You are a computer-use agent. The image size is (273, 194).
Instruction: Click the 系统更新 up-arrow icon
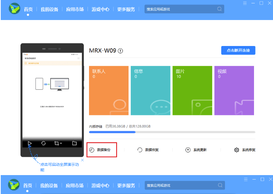pyautogui.click(x=188, y=150)
